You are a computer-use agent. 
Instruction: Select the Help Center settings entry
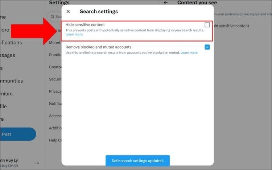click(x=55, y=140)
